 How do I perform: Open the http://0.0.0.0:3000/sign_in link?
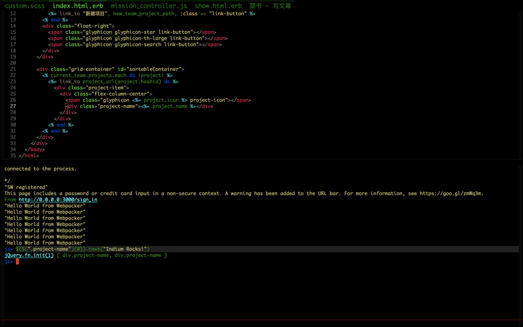tap(58, 199)
